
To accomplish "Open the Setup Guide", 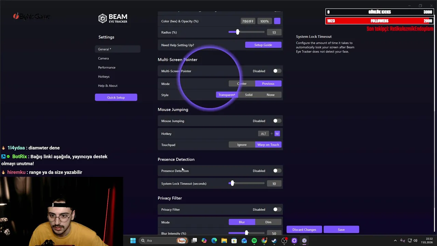I will [x=263, y=45].
